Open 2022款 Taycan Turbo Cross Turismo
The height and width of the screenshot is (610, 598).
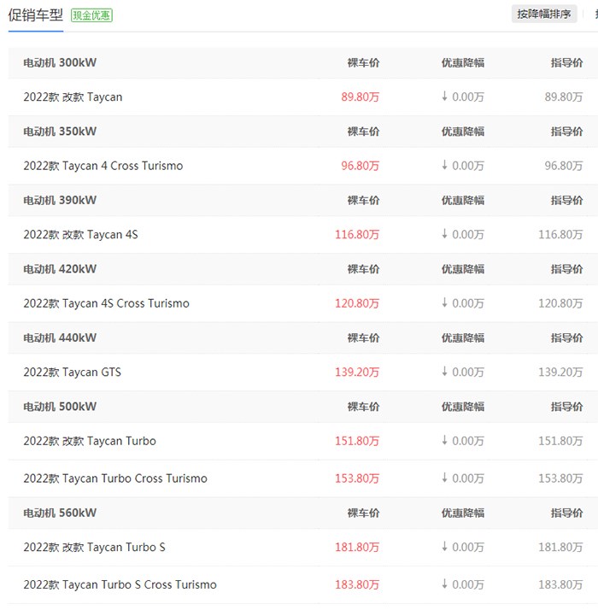pyautogui.click(x=115, y=478)
